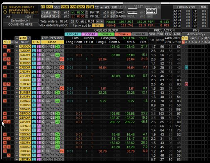
Task: Open the 'any' only-add-to selector
Action: [x=98, y=25]
